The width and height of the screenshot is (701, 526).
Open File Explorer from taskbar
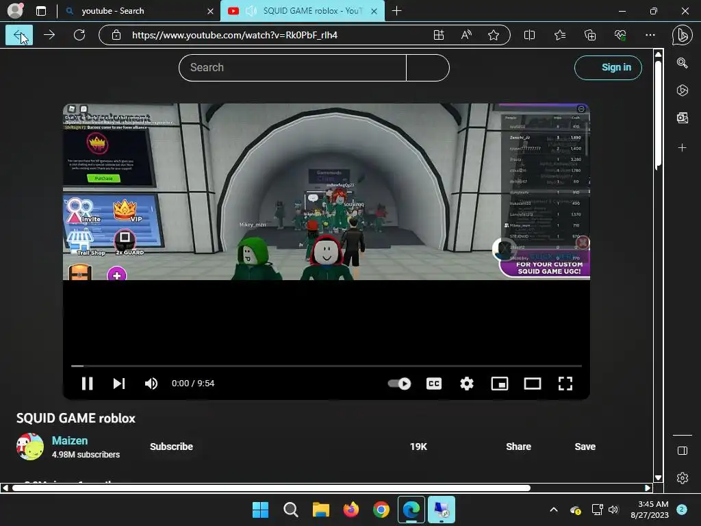(x=320, y=510)
